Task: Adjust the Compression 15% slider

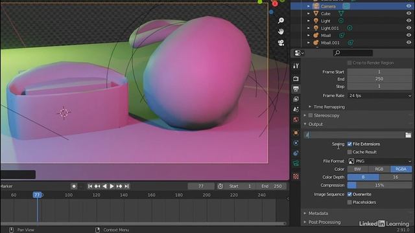Action: click(379, 185)
